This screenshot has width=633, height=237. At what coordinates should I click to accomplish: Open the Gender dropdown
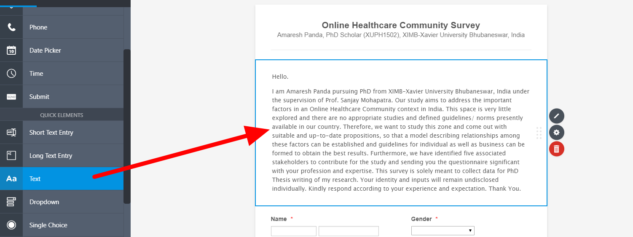(443, 231)
